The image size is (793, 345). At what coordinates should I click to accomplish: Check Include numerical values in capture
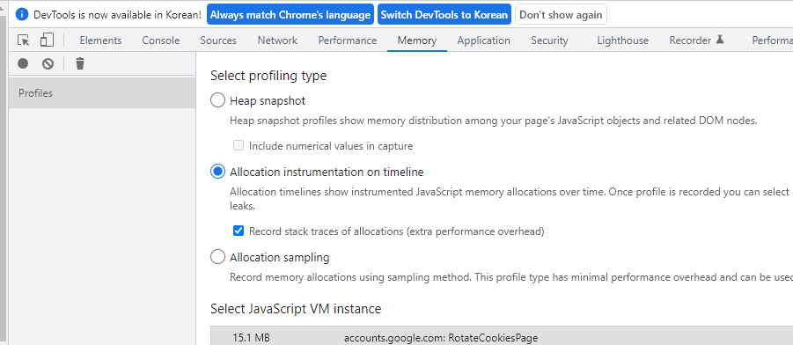coord(239,146)
